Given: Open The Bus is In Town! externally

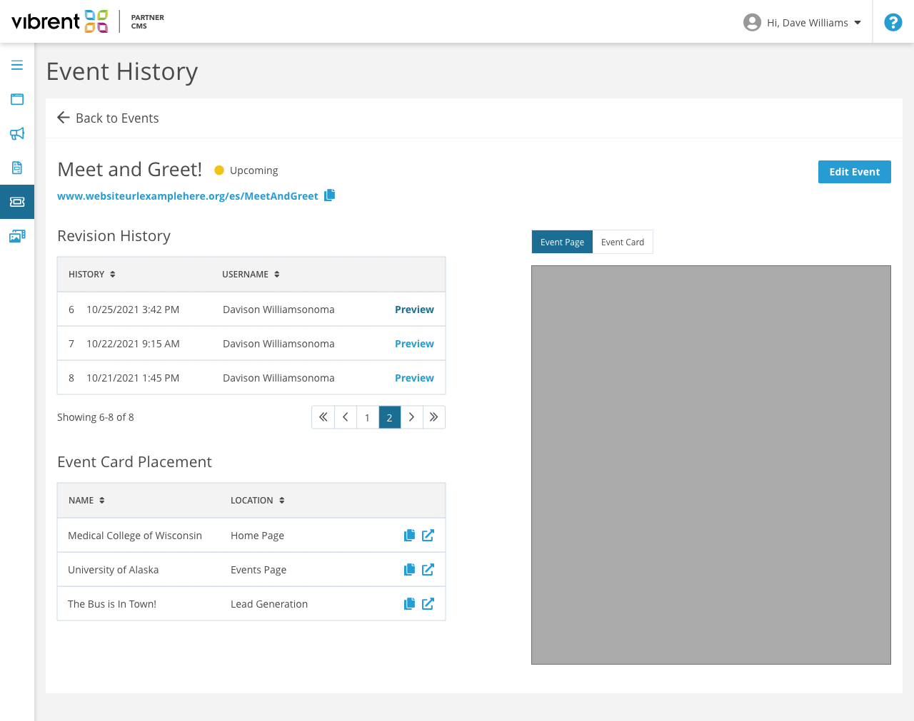Looking at the screenshot, I should [x=428, y=604].
